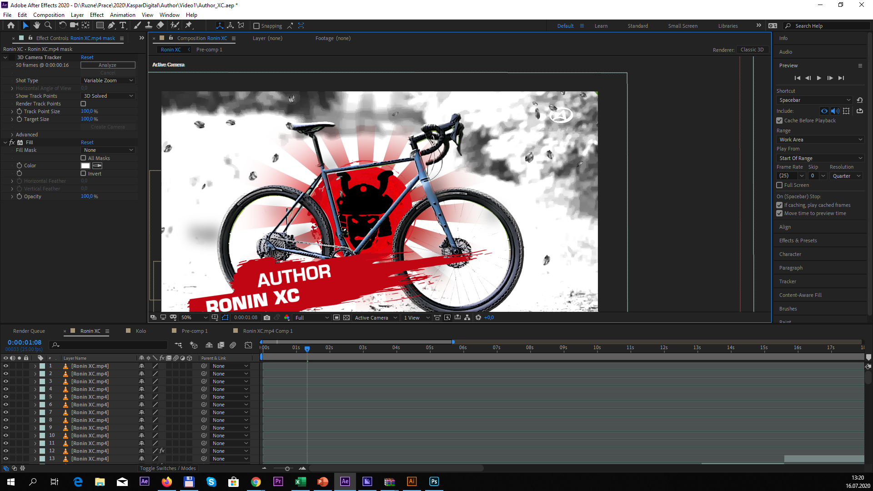Viewport: 873px width, 491px height.
Task: Uncheck Move time to preview time
Action: [779, 213]
